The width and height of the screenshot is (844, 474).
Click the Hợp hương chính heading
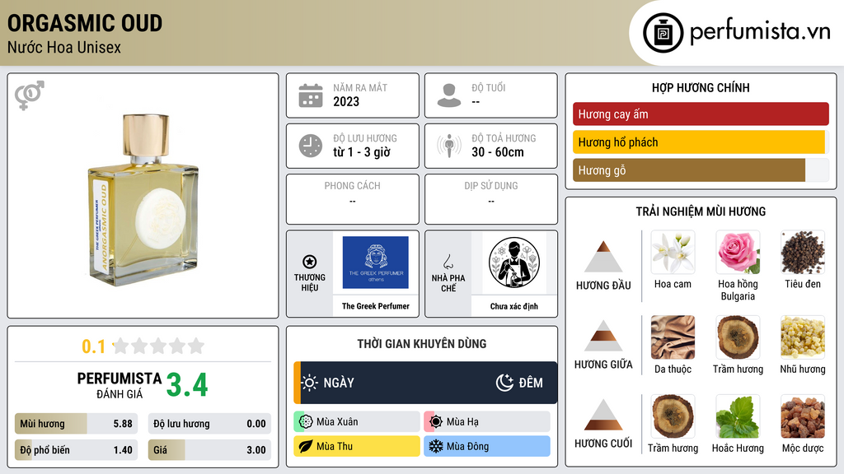pyautogui.click(x=701, y=87)
